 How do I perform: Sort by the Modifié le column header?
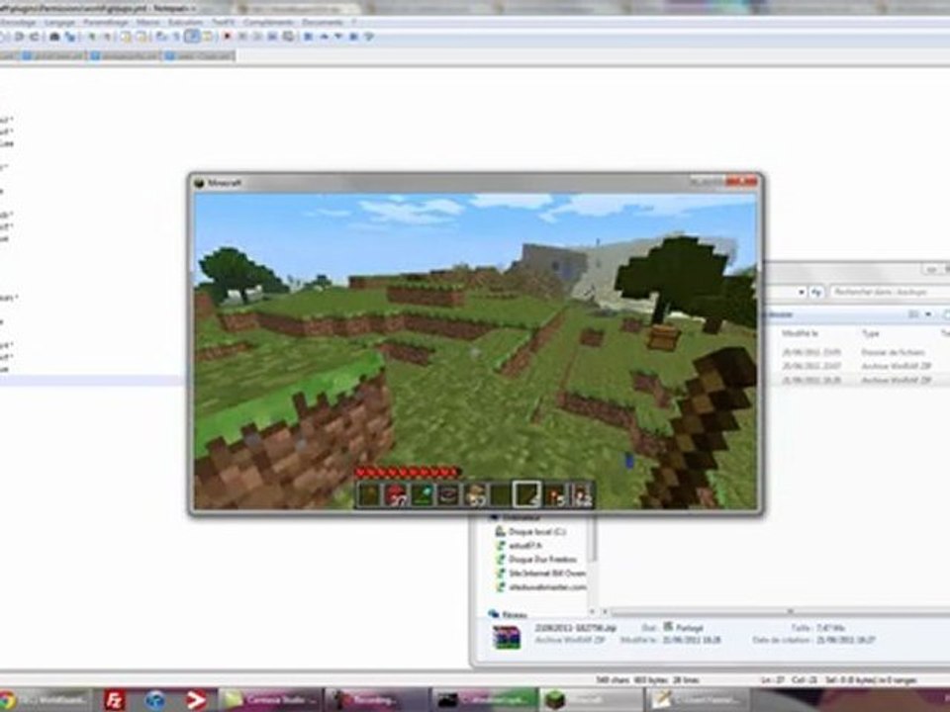[x=801, y=333]
